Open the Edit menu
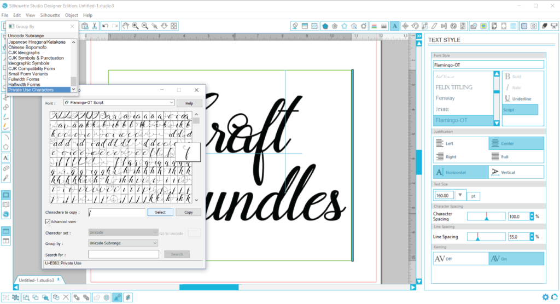The width and height of the screenshot is (560, 304). click(17, 15)
